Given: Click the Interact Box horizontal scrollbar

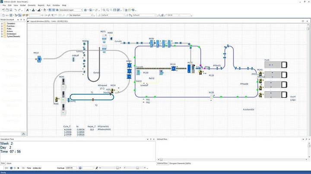Looking at the screenshot, I should coord(232,159).
